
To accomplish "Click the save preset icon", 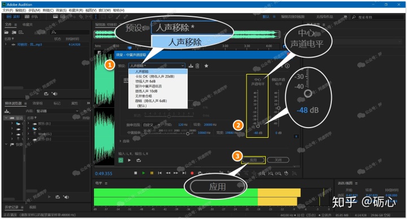I will [191, 66].
